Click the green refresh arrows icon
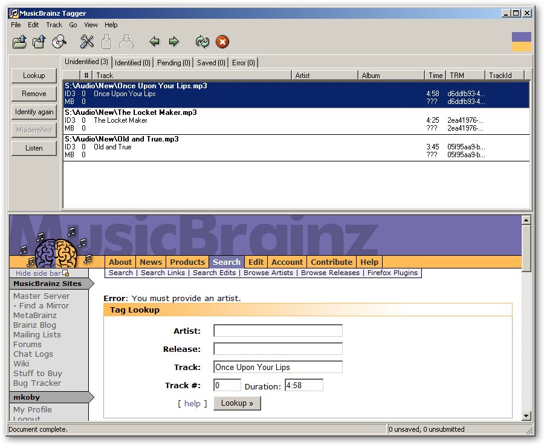This screenshot has height=445, width=544. point(202,42)
